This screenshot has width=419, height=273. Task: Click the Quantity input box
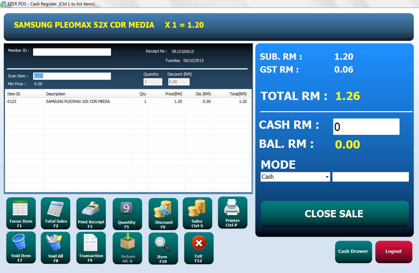pos(153,82)
